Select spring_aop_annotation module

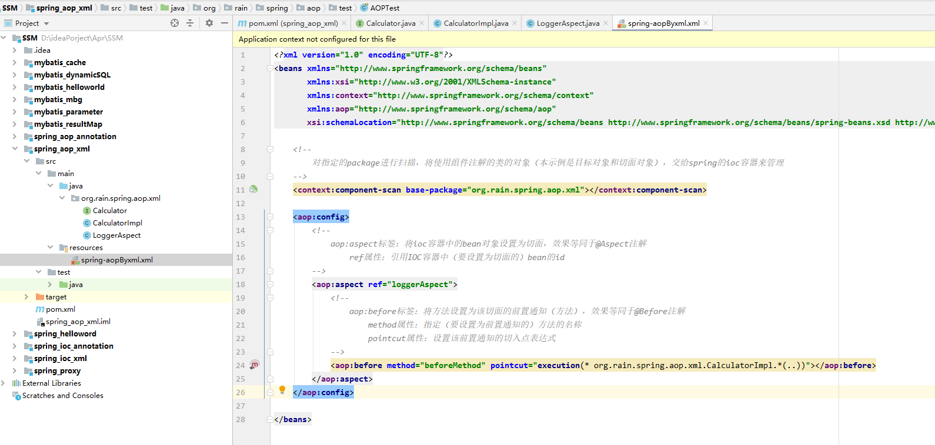(75, 137)
